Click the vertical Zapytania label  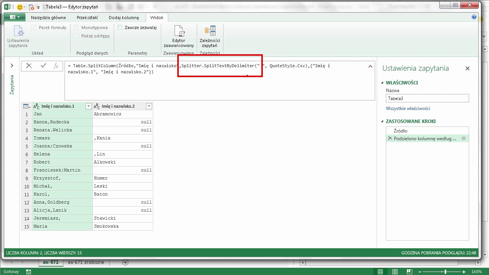pos(12,85)
